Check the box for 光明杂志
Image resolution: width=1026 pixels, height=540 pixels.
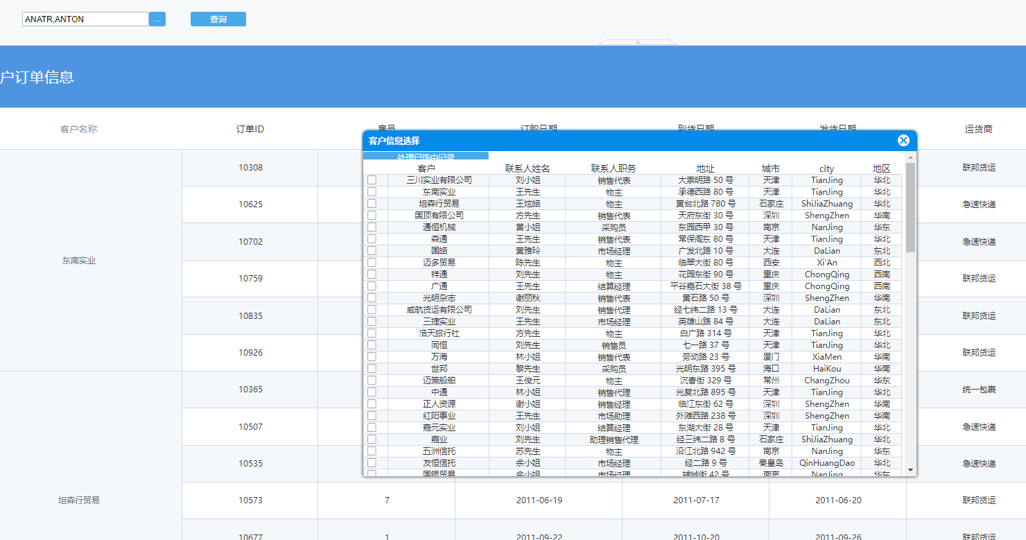[x=372, y=298]
